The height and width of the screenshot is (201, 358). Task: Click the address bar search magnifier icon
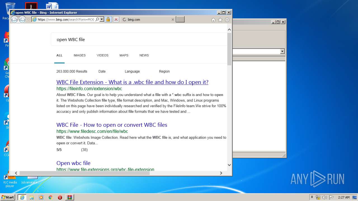(97, 20)
